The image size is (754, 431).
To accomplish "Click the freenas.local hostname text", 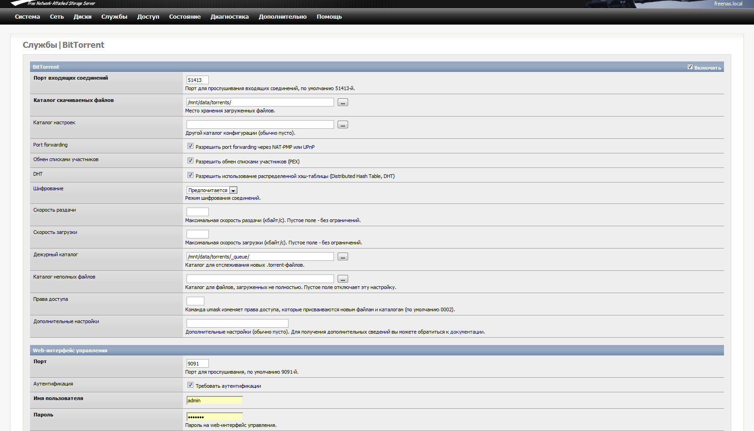I will [x=728, y=4].
